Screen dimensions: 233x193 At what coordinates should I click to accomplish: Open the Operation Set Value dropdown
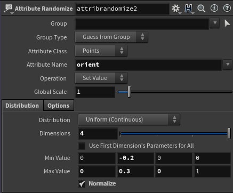[101, 78]
